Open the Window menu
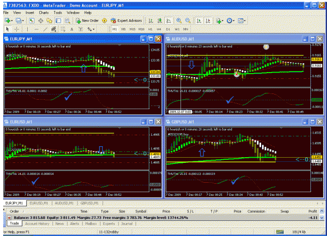 [73, 13]
